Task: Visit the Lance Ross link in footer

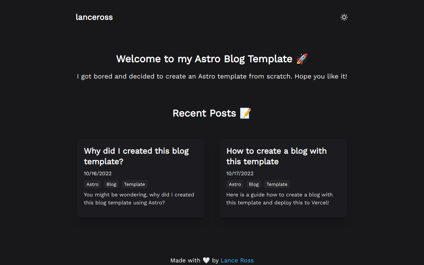Action: coord(237,260)
